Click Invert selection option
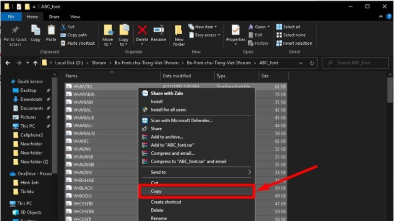Screen dimensions: 394x221 [297, 43]
